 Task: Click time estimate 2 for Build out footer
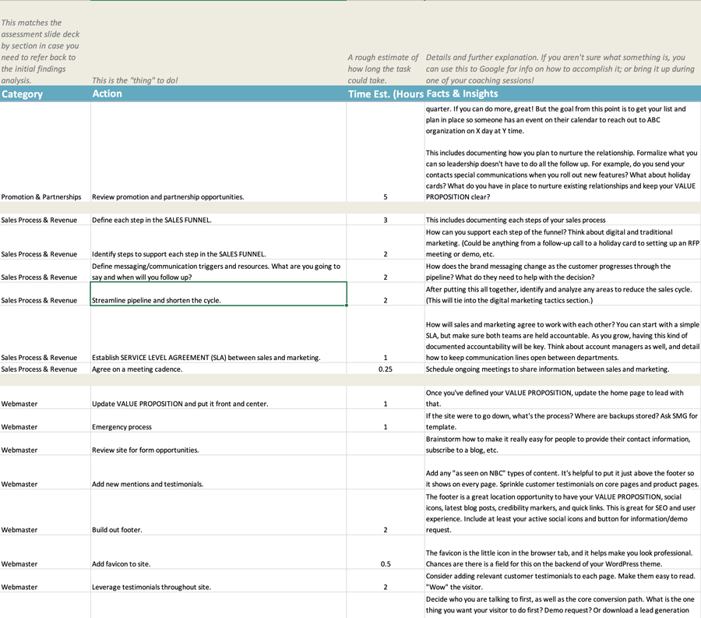click(386, 513)
